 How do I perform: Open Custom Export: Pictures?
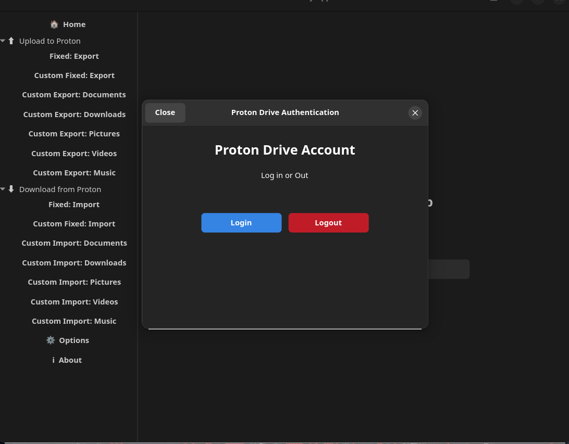(74, 134)
